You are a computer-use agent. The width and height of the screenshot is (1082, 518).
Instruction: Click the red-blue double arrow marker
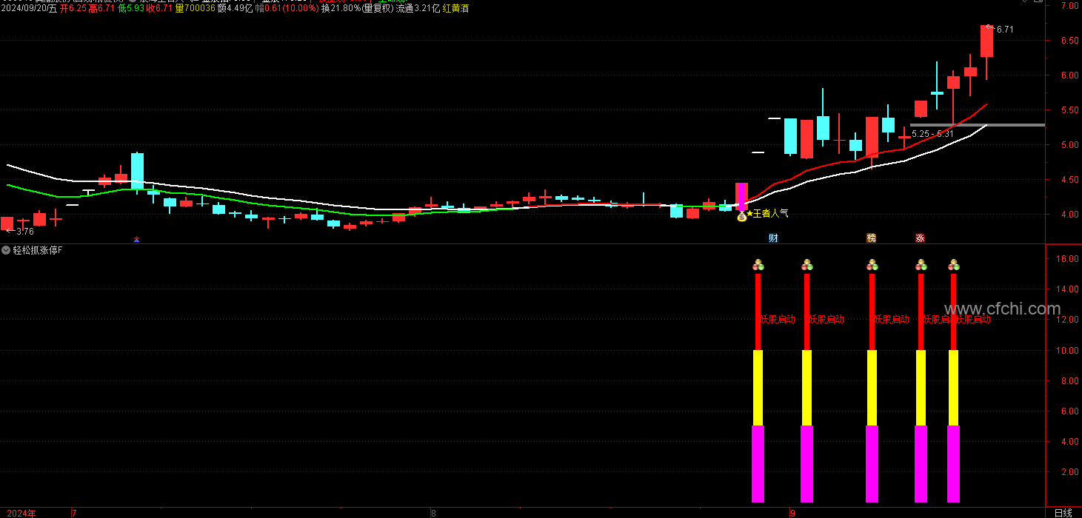[136, 239]
